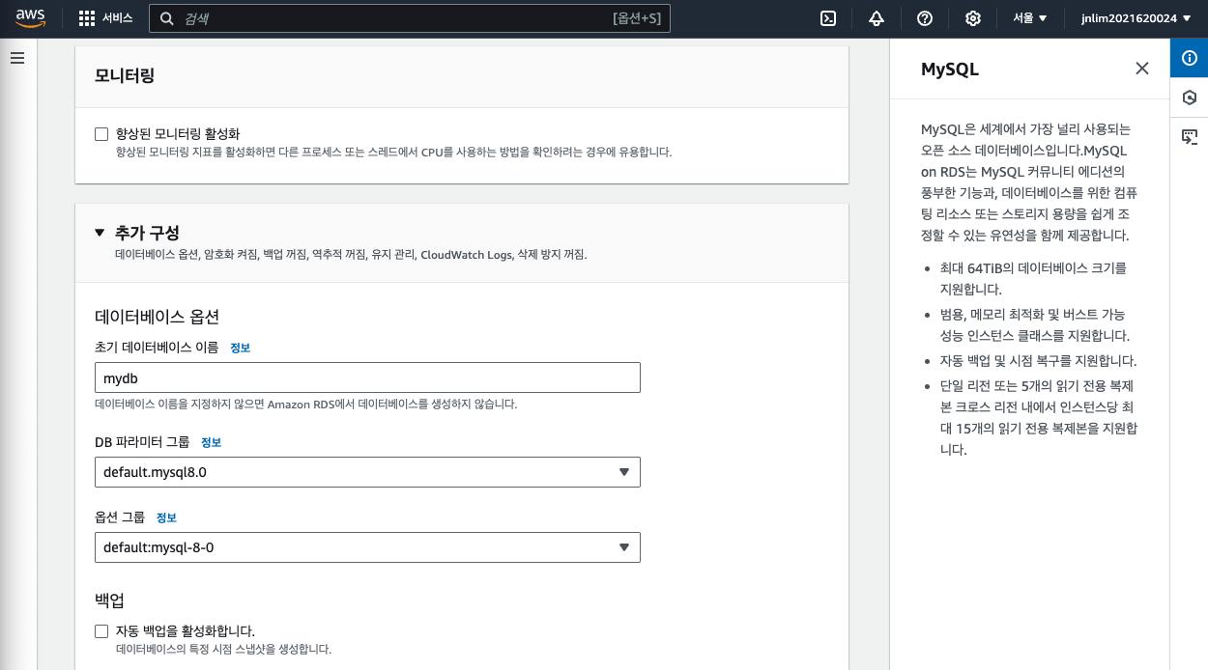Click the search magnifier icon

pos(167,18)
